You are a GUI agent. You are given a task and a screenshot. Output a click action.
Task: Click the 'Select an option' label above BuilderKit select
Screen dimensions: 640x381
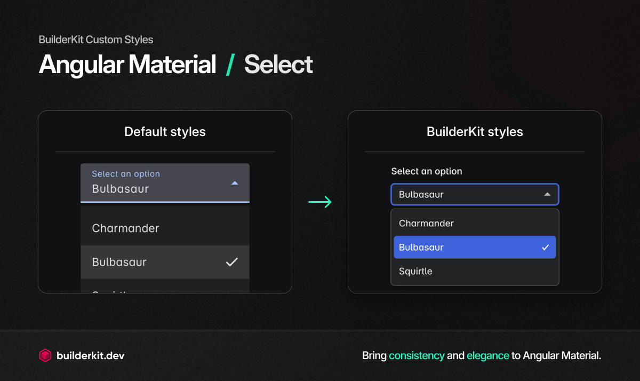(x=427, y=171)
